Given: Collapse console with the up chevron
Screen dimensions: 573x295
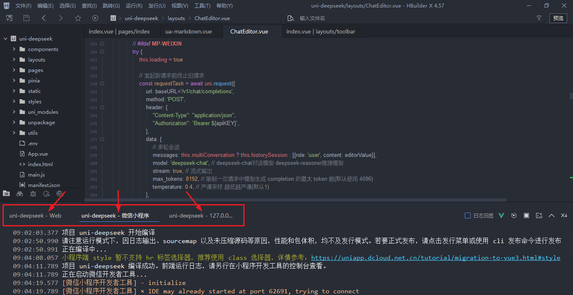Looking at the screenshot, I should click(552, 215).
